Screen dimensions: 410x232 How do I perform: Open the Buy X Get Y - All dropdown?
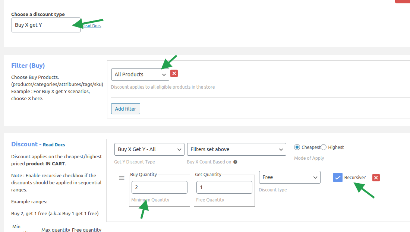coord(149,149)
